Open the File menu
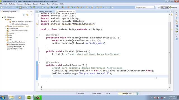 pos(1,4)
